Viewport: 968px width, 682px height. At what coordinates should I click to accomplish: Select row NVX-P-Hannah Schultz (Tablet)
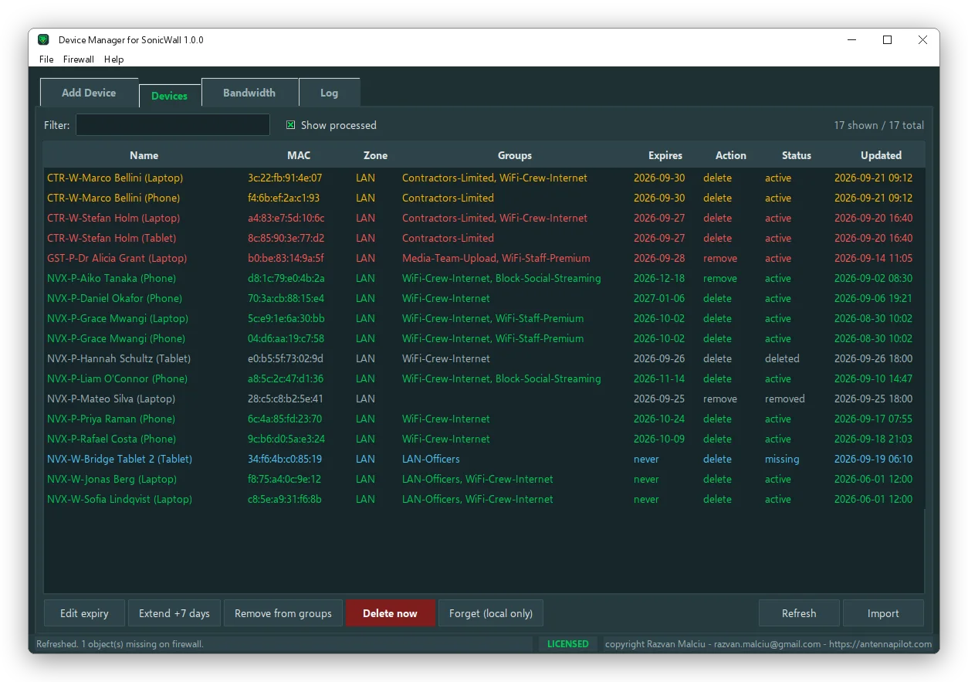pyautogui.click(x=483, y=358)
